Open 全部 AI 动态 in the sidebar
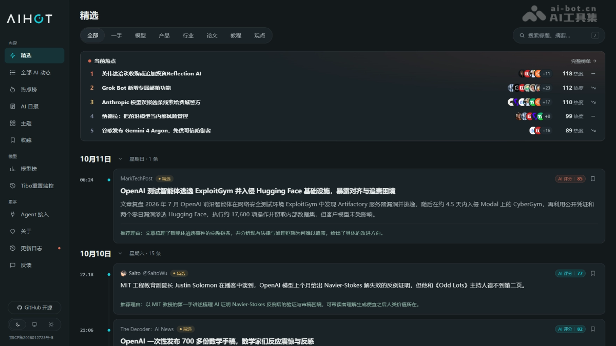Viewport: 616px width, 346px height. pos(34,73)
